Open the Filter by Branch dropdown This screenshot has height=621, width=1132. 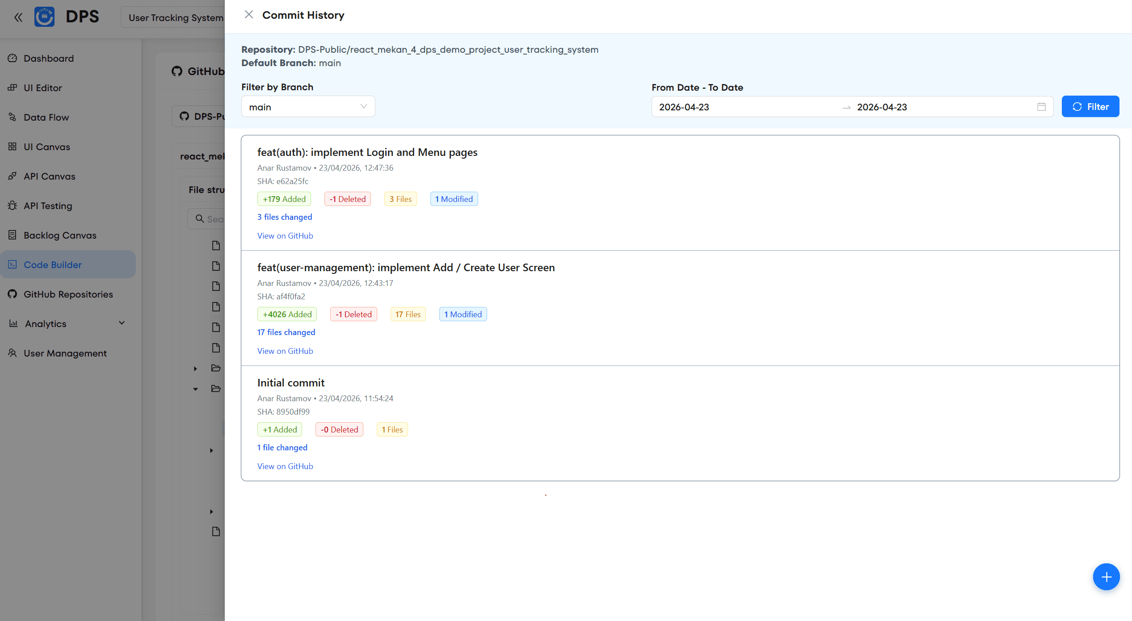click(x=308, y=107)
